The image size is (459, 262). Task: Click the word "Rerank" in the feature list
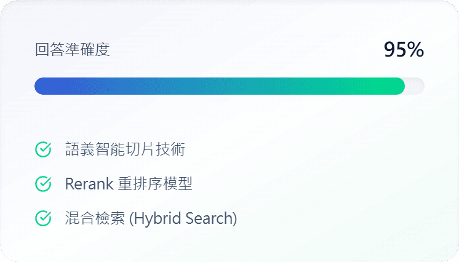84,184
